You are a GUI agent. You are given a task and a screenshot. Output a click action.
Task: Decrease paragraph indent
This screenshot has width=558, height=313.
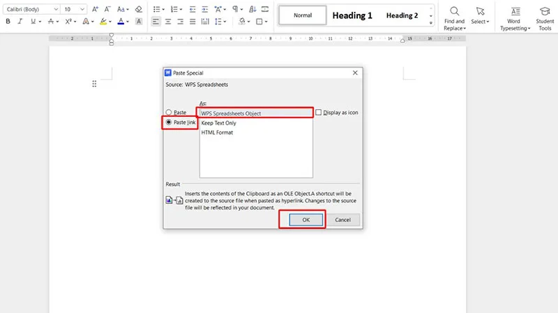click(x=193, y=9)
